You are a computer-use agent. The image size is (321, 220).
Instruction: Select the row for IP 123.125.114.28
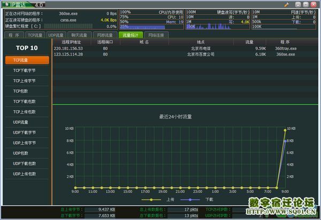tap(185, 54)
